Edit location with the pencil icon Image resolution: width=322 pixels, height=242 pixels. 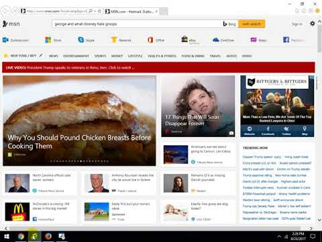(41, 55)
